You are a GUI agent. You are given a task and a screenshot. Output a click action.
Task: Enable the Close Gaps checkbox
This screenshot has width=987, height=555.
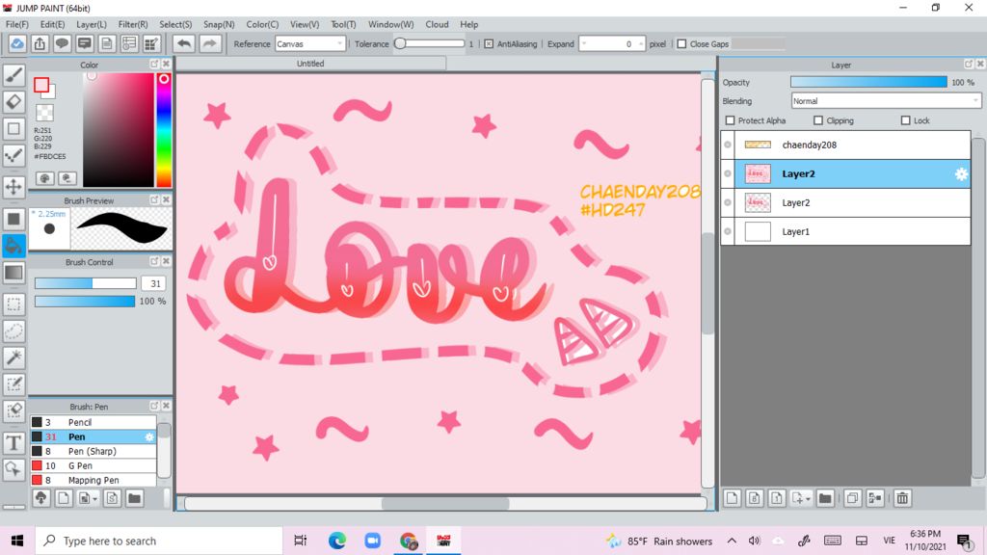point(681,44)
